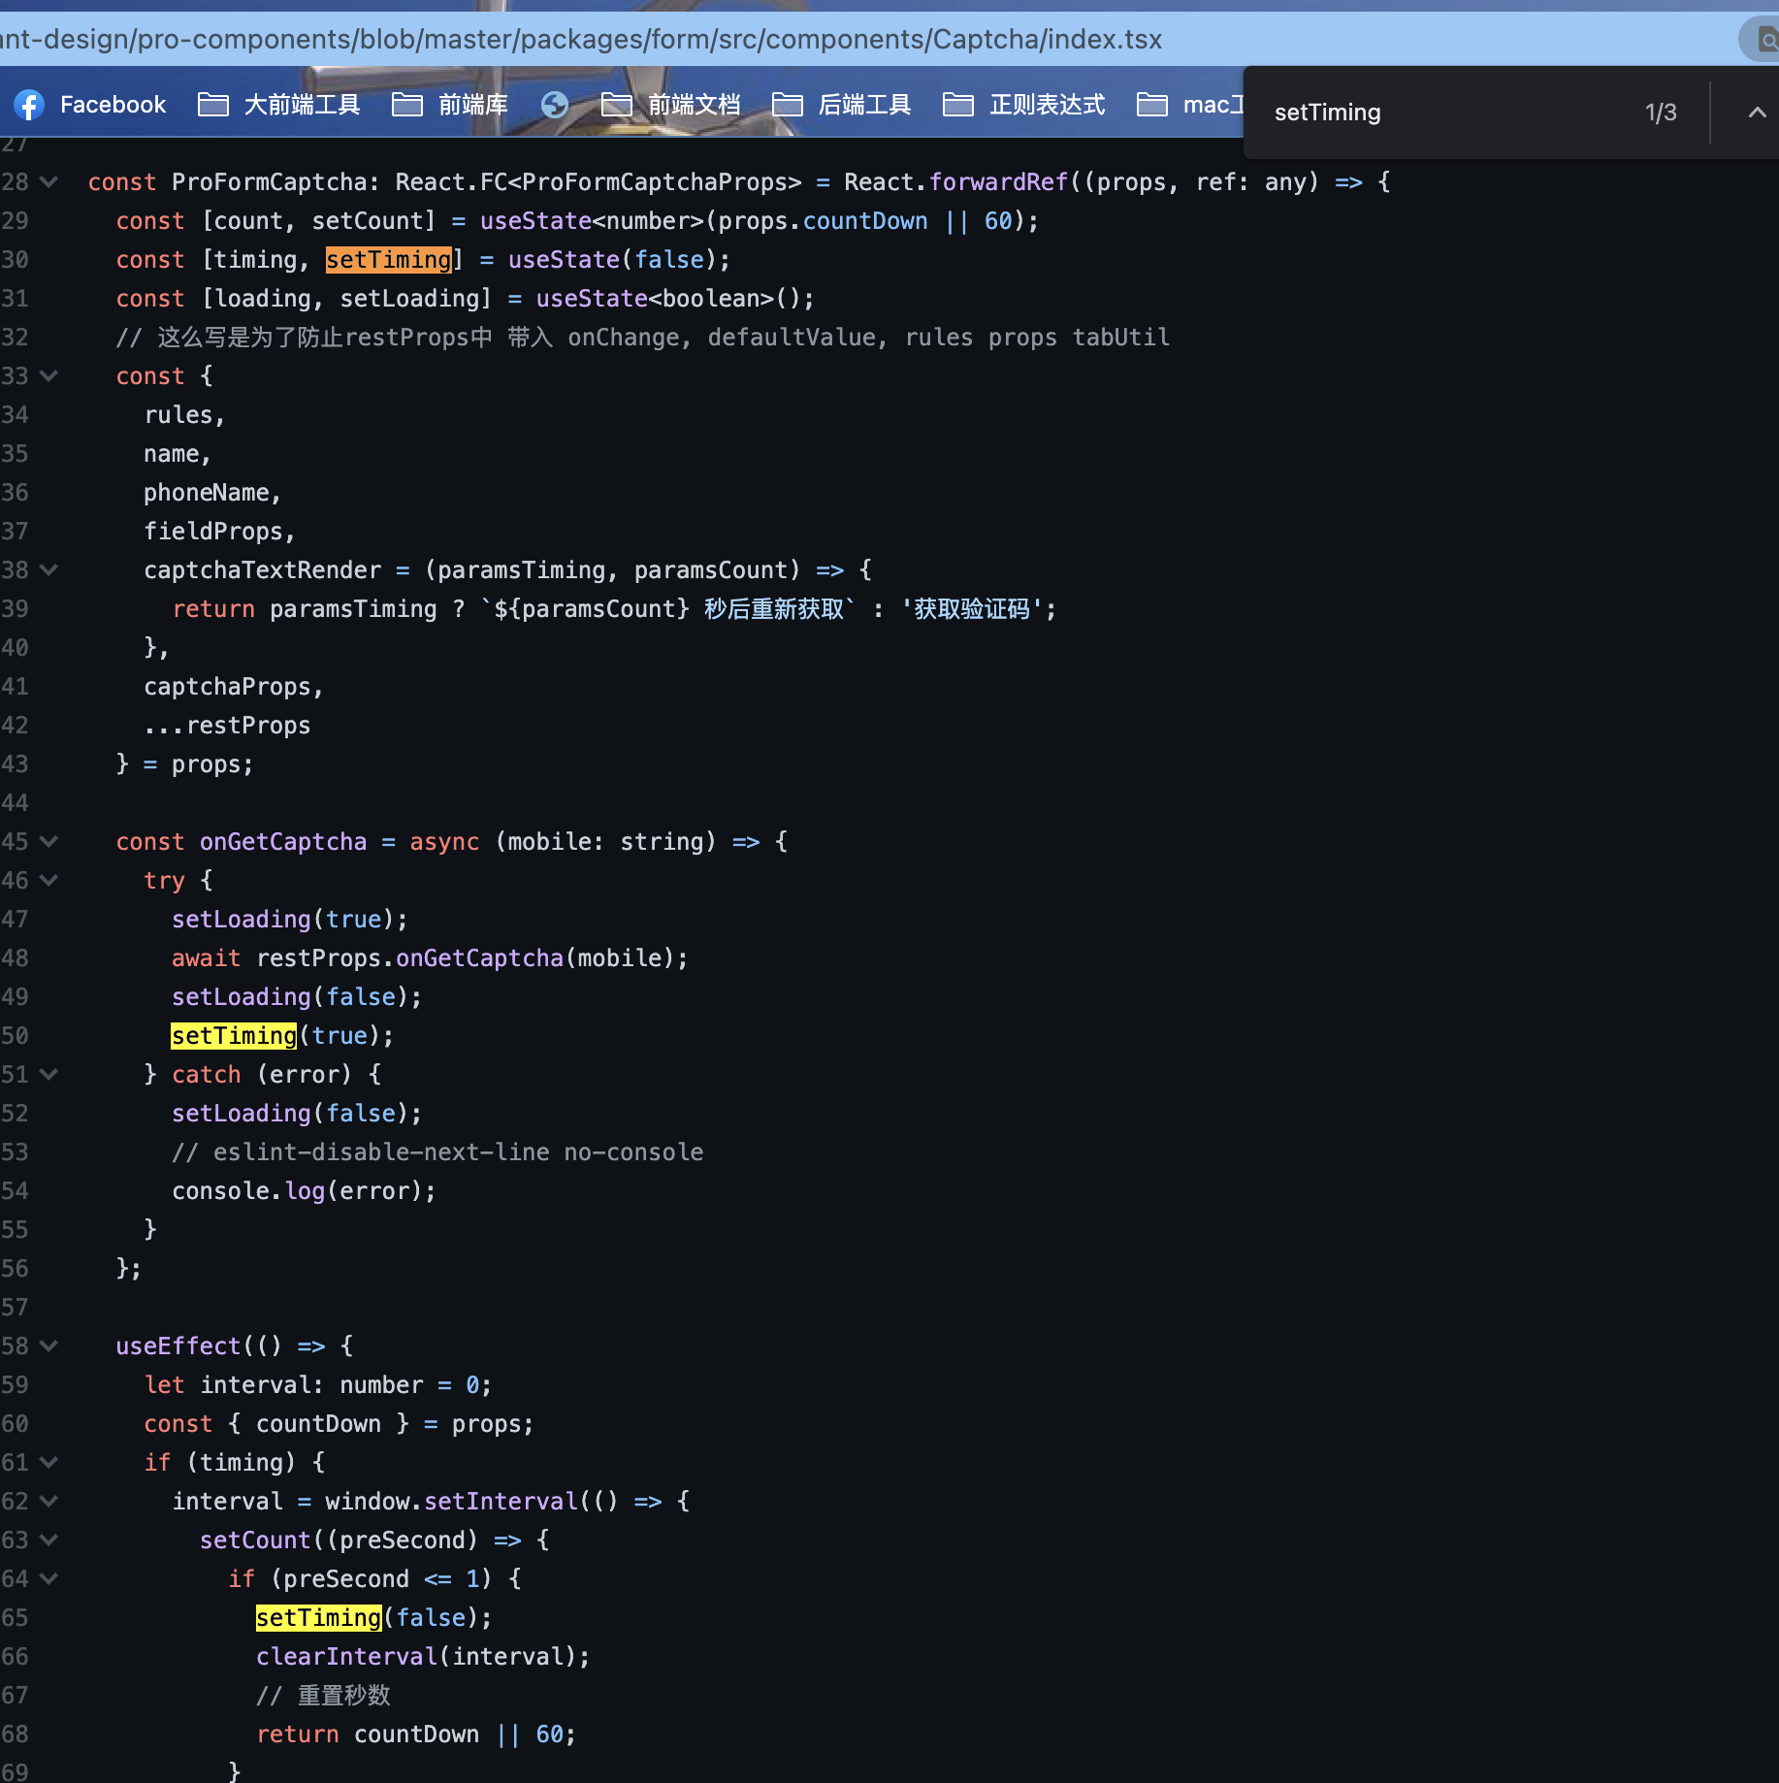This screenshot has height=1783, width=1779.
Task: Collapse onGetCaptcha function at line 45
Action: pyautogui.click(x=49, y=842)
